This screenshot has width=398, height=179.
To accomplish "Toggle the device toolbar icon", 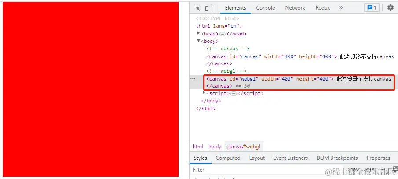I will tap(208, 7).
